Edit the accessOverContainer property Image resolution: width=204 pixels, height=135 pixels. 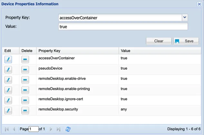8,59
